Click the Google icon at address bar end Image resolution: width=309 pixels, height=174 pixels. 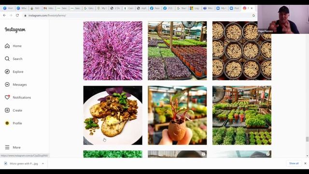click(x=253, y=15)
